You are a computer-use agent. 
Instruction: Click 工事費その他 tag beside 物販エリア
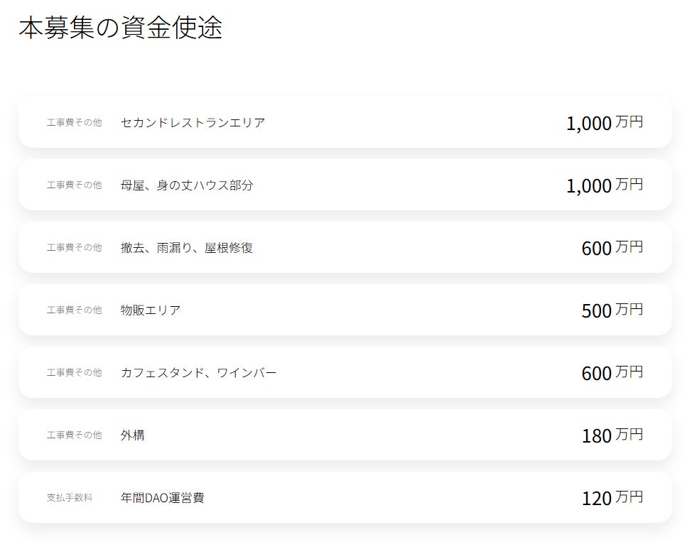point(74,310)
